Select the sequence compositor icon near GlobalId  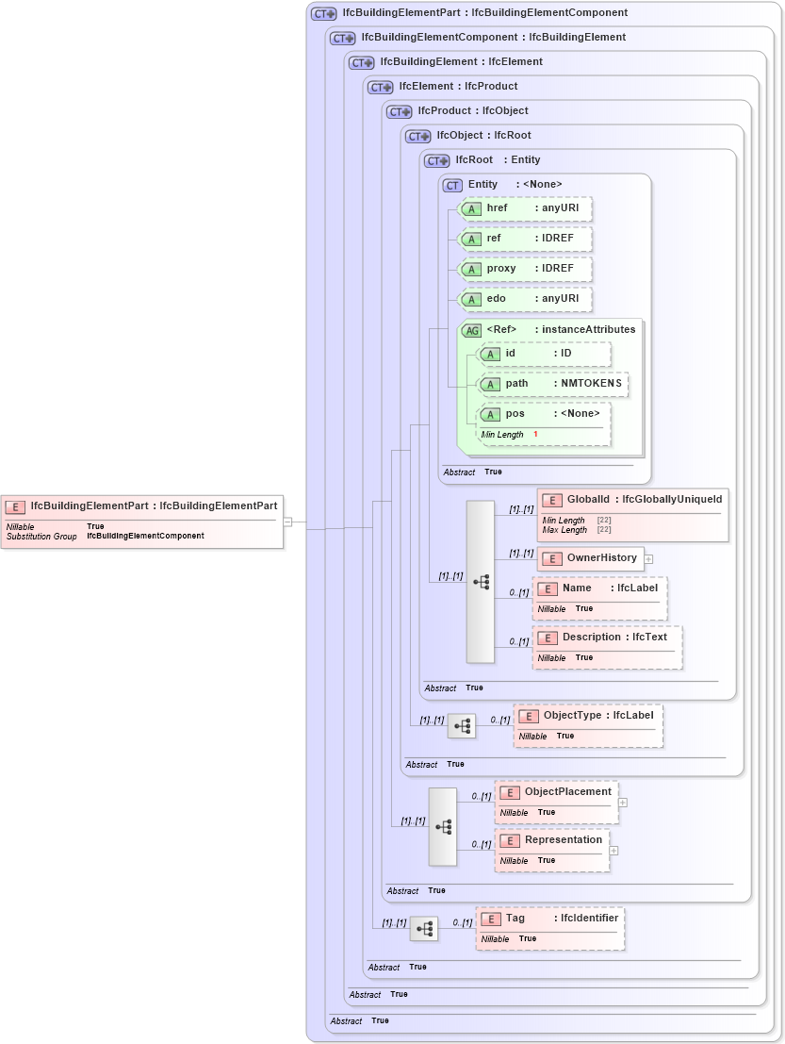[x=481, y=582]
